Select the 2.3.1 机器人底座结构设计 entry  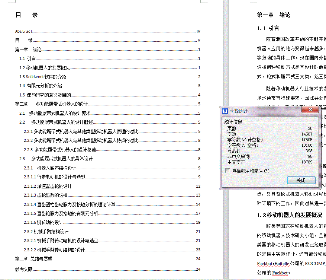click(49, 168)
